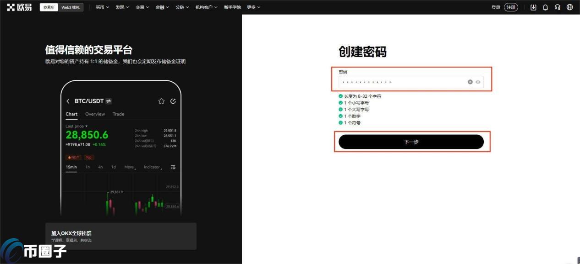This screenshot has height=264, width=580.
Task: Clear the password with the X icon
Action: point(470,82)
